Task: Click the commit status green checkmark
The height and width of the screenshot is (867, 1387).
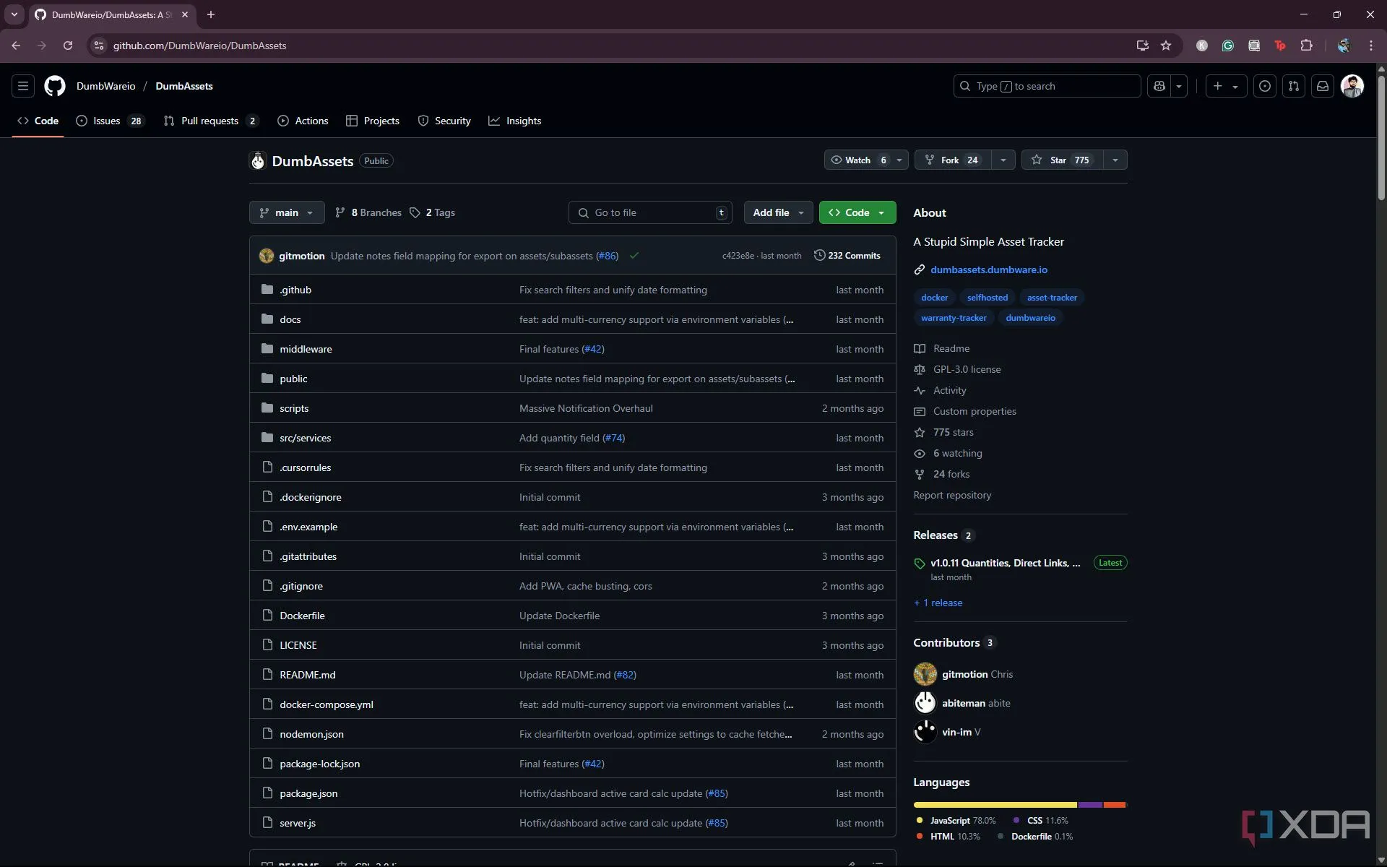Action: [634, 256]
